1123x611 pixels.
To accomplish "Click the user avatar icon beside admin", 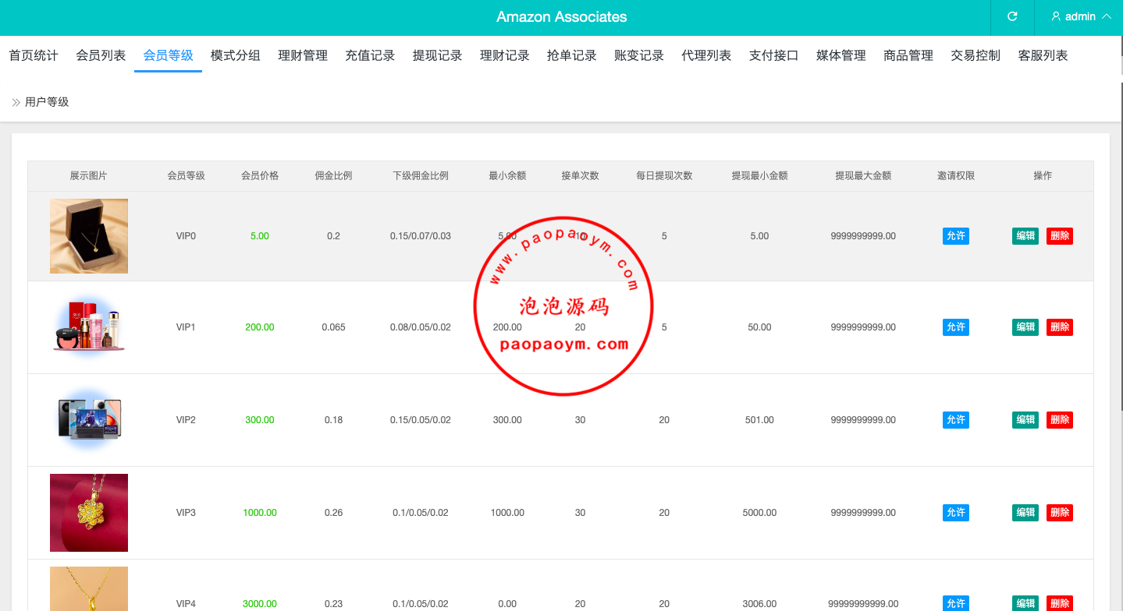I will [x=1056, y=16].
